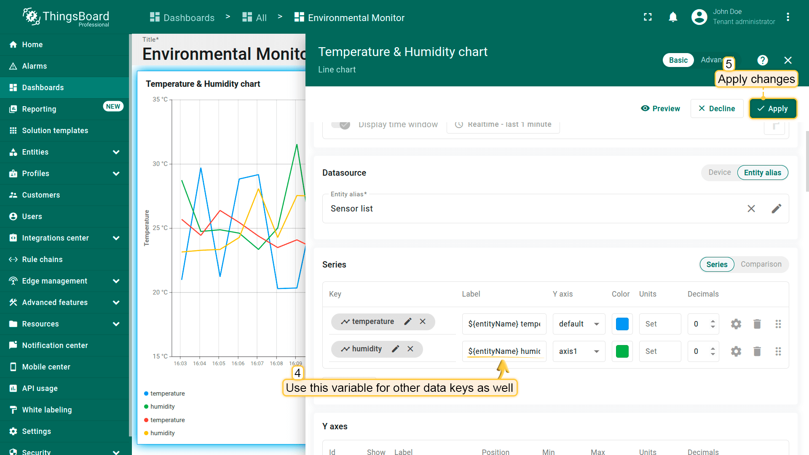The height and width of the screenshot is (455, 809).
Task: Open the temperature series gear settings
Action: (736, 324)
